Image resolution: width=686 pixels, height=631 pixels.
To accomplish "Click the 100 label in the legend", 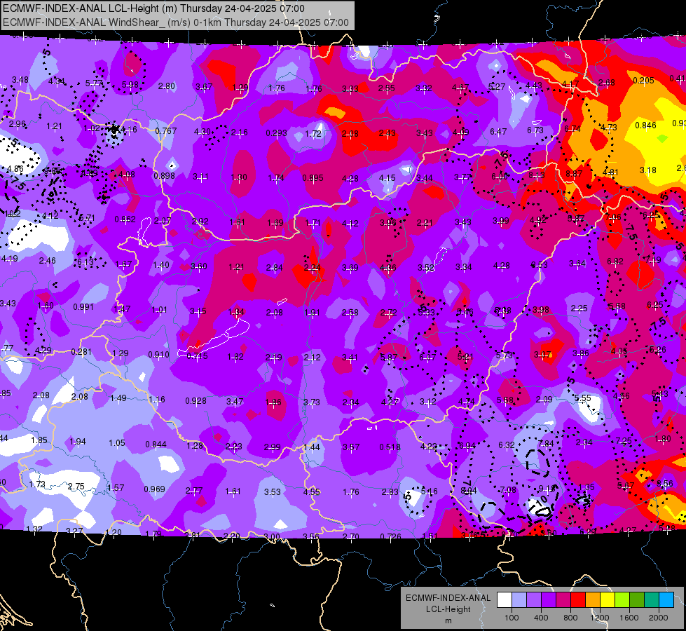I will 512,618.
